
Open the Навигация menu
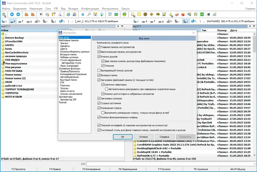pos(36,9)
